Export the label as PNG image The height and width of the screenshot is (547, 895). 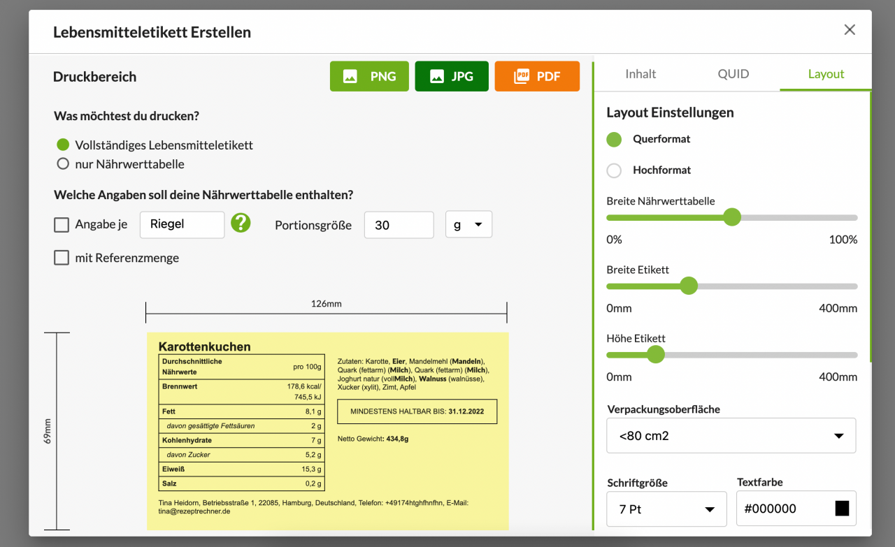pos(369,76)
